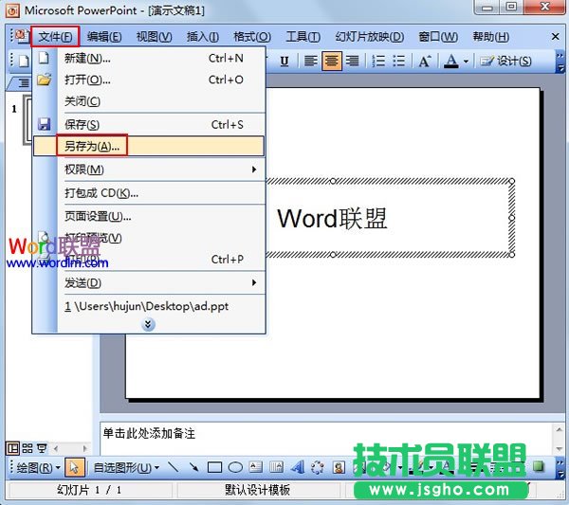
Task: Click 单击此处添加备注 notes field
Action: (149, 433)
